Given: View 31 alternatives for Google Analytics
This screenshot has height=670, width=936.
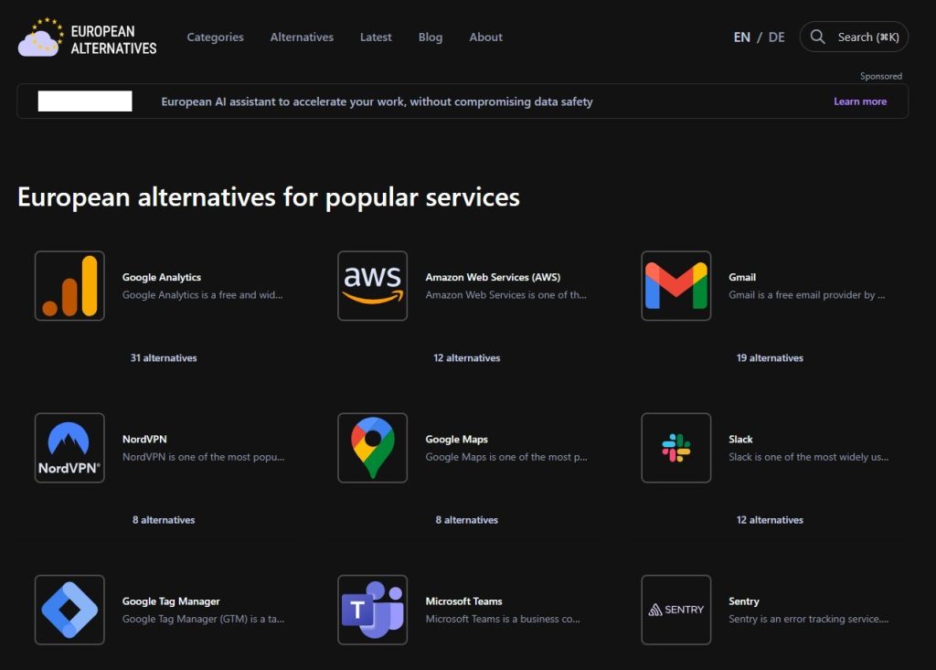Looking at the screenshot, I should pyautogui.click(x=164, y=358).
